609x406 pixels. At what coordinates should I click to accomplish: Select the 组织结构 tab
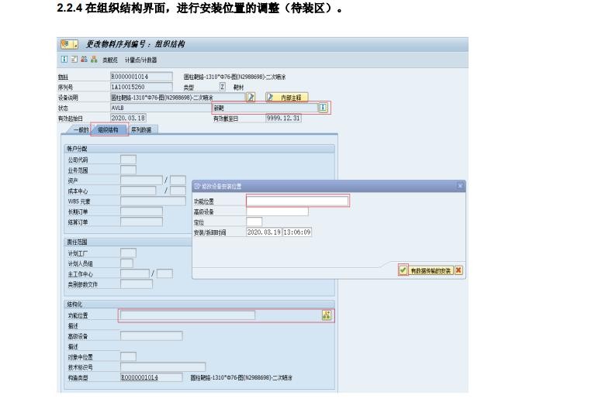point(107,129)
